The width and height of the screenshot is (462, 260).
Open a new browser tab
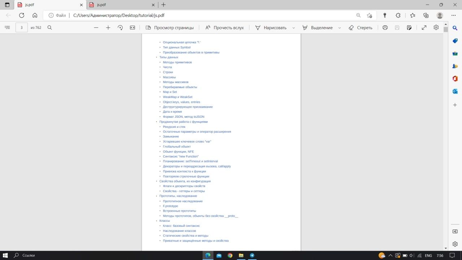pyautogui.click(x=164, y=5)
